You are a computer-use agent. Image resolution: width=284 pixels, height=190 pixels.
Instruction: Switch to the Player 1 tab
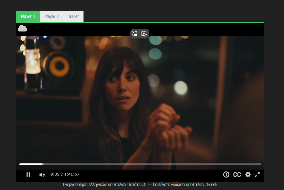point(28,16)
